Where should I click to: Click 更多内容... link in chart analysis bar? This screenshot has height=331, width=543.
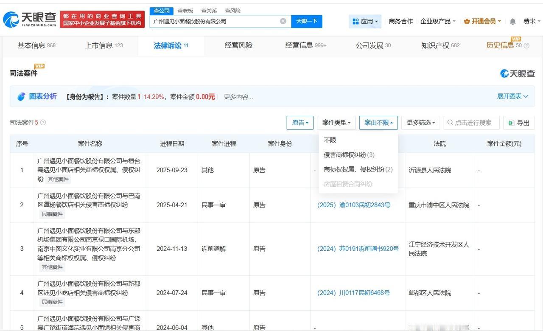pos(238,97)
